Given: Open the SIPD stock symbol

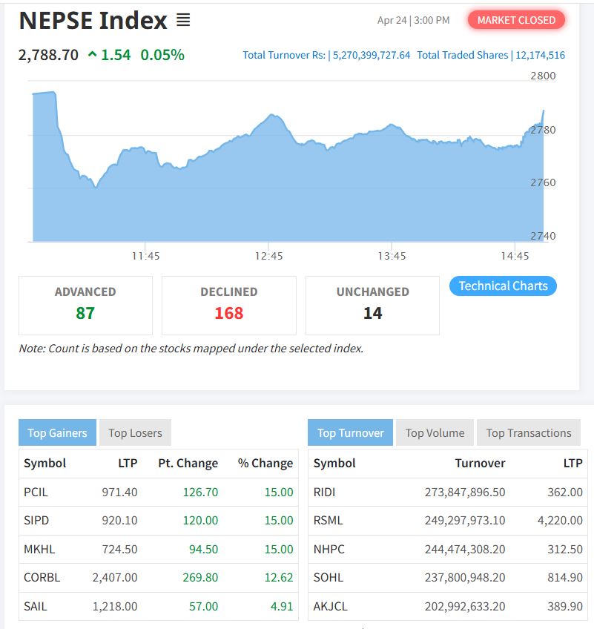Looking at the screenshot, I should pyautogui.click(x=36, y=520).
